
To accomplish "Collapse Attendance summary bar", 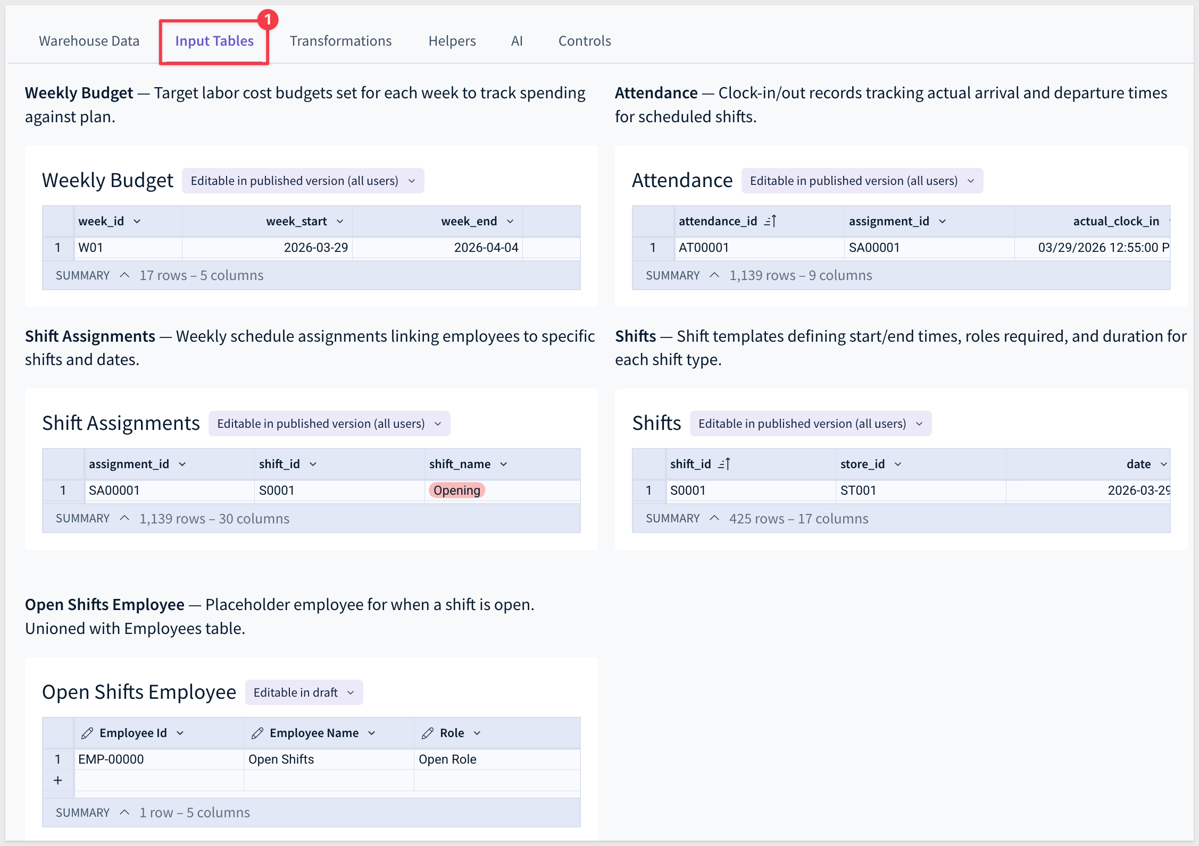I will [714, 275].
